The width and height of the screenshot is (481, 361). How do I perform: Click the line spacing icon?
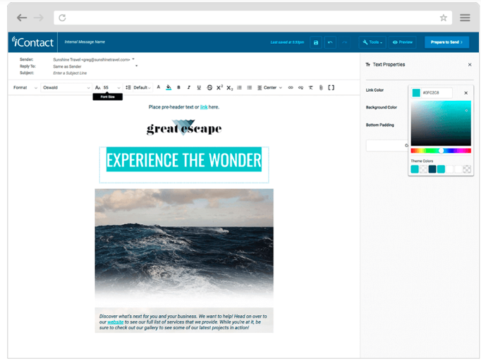click(x=128, y=87)
